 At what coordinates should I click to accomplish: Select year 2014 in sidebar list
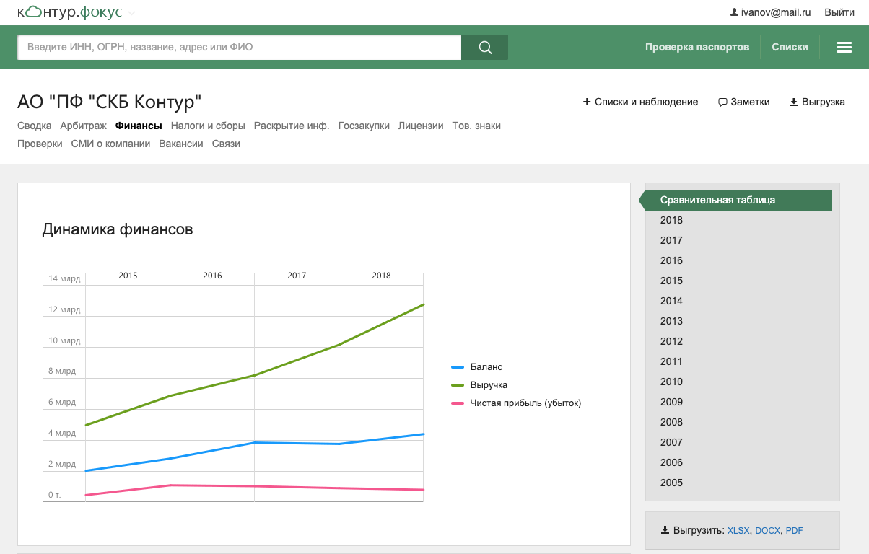point(671,301)
